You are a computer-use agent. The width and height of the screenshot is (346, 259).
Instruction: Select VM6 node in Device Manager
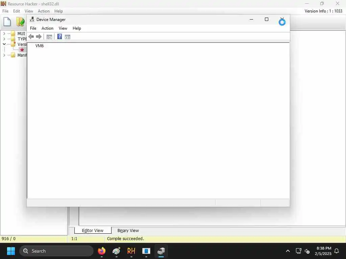pos(40,46)
